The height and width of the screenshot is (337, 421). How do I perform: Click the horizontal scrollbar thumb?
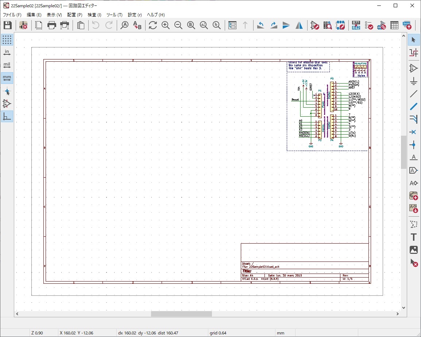pos(181,313)
